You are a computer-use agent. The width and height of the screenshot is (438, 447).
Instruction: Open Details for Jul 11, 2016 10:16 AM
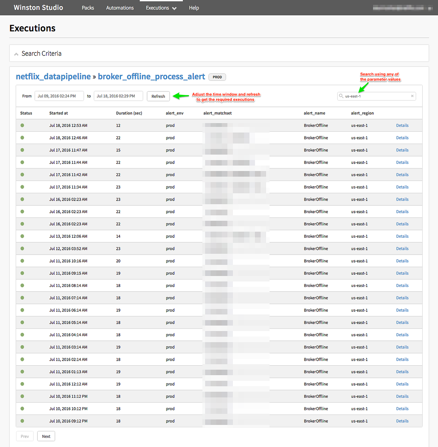point(402,261)
